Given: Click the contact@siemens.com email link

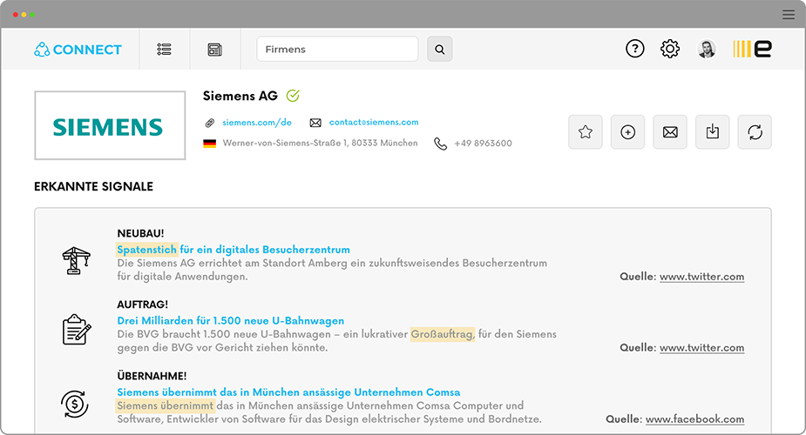Looking at the screenshot, I should pos(374,122).
